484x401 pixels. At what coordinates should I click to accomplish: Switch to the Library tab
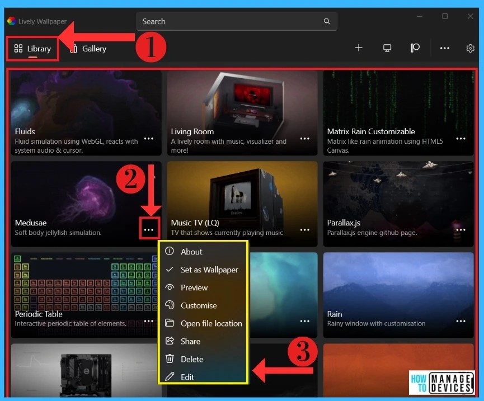(x=32, y=49)
